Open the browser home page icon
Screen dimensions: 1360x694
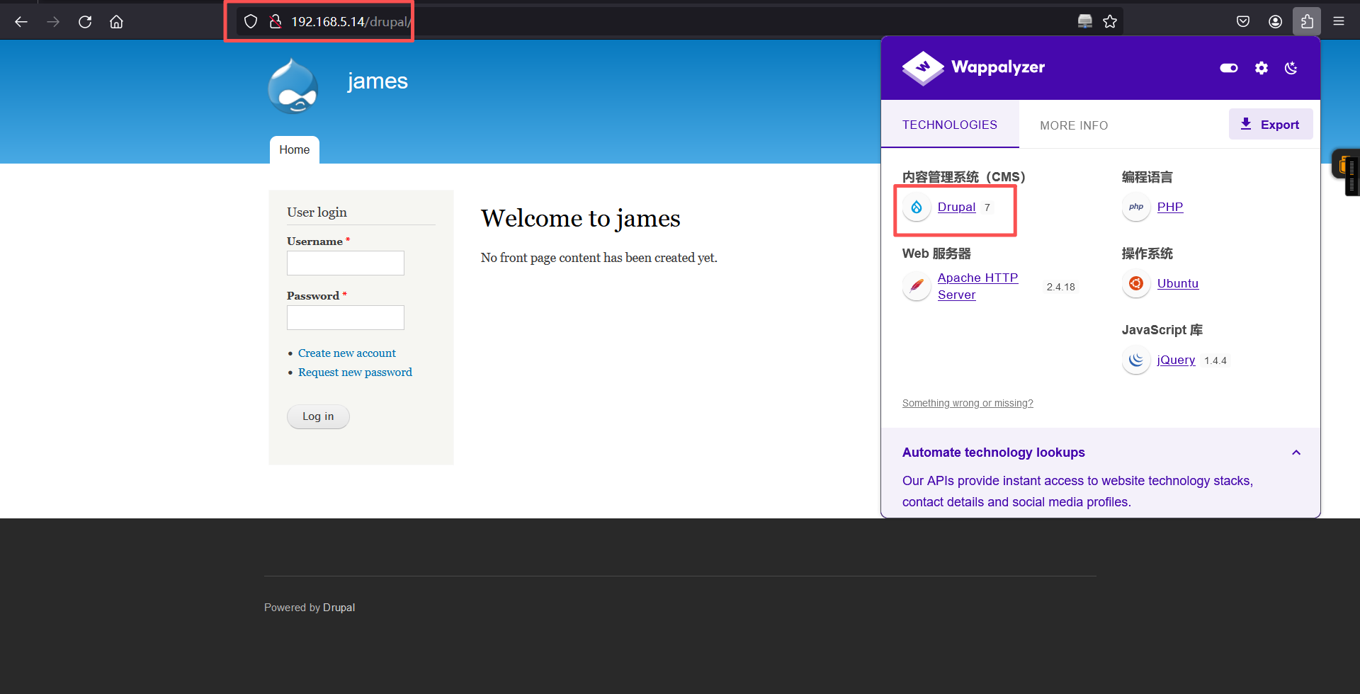coord(116,22)
